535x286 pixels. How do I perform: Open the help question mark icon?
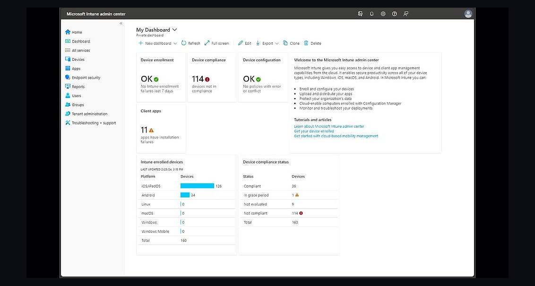coord(395,14)
